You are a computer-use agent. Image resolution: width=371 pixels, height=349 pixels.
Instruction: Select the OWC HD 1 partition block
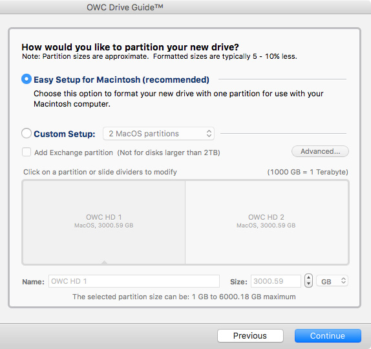tap(103, 222)
